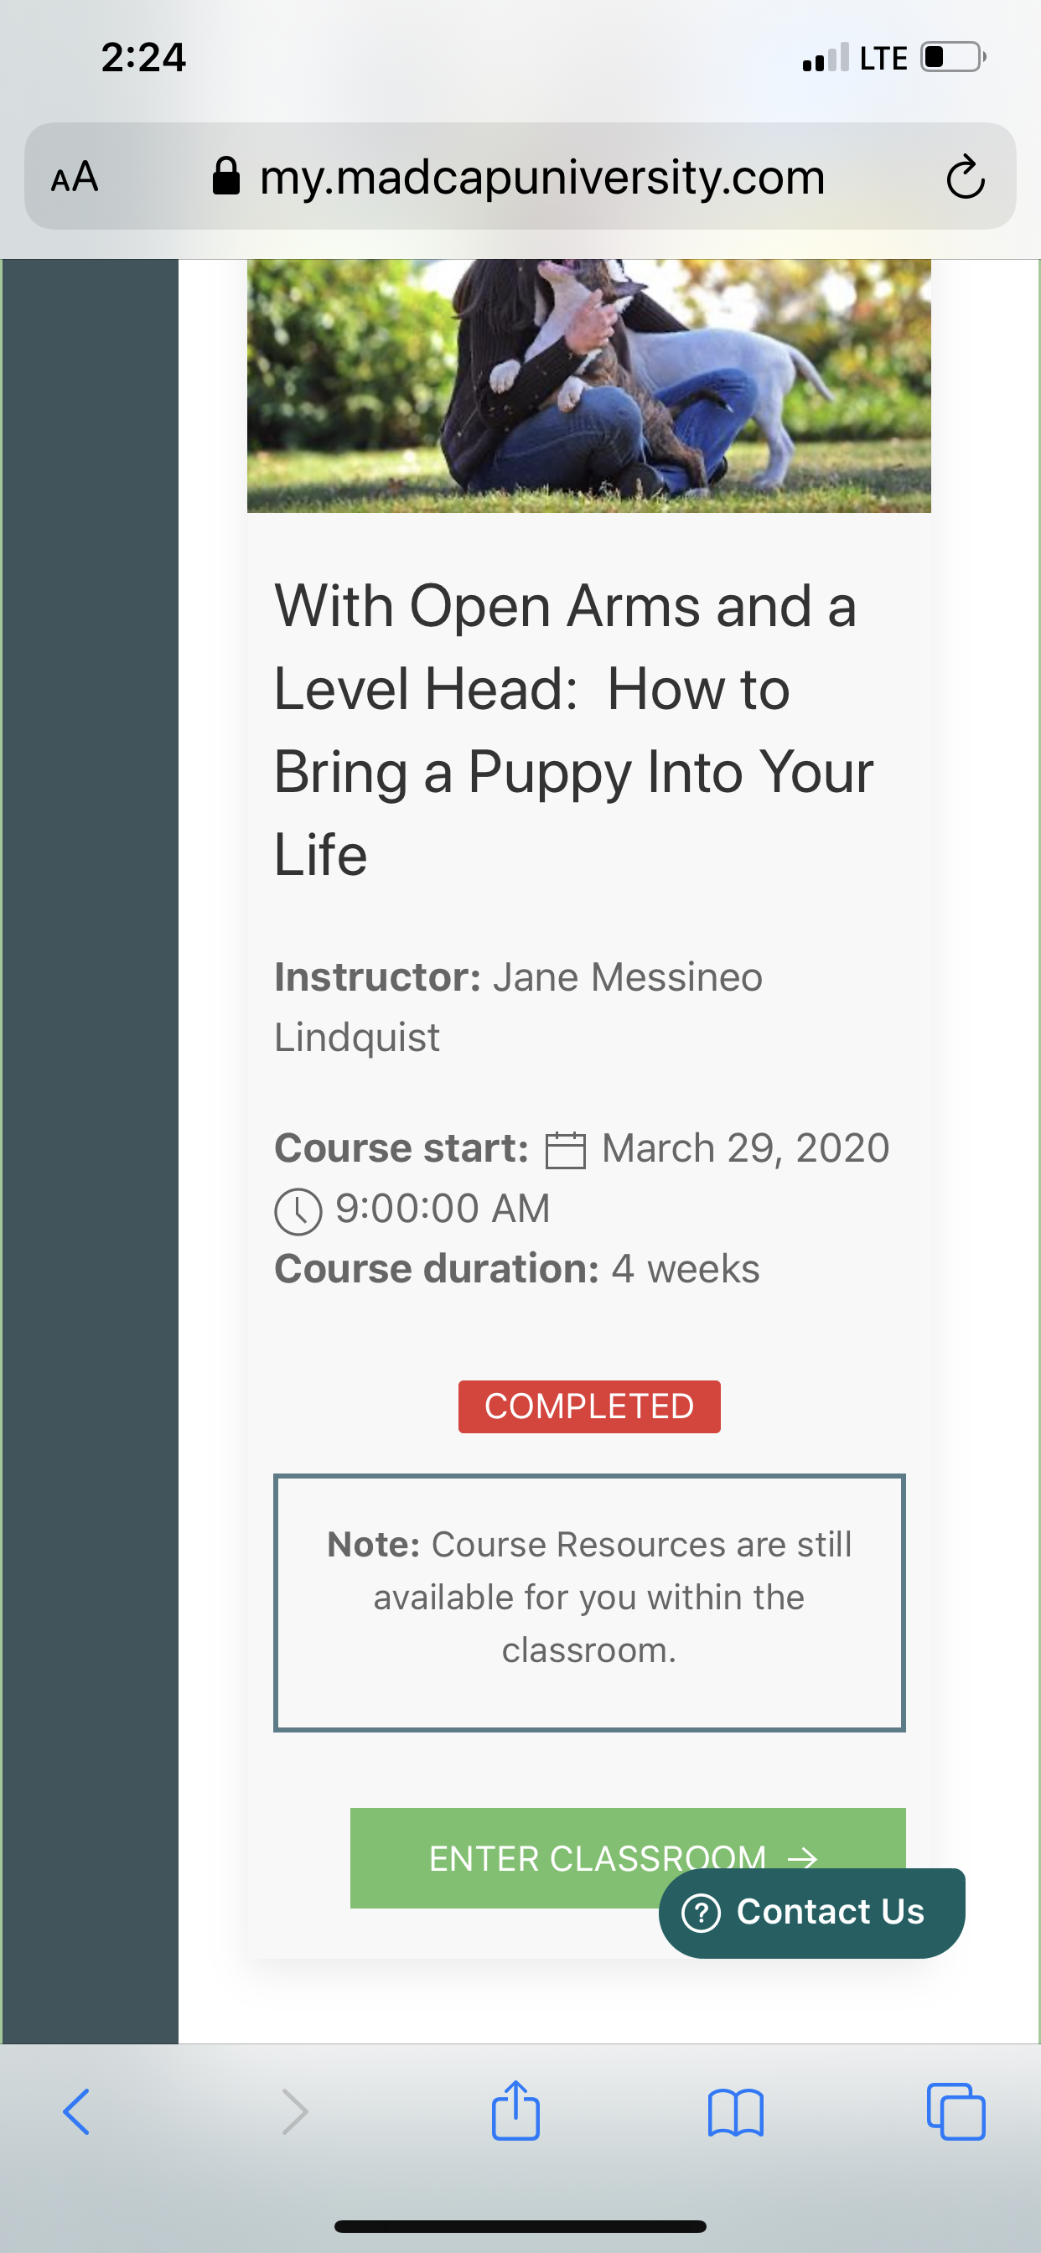The image size is (1041, 2253).
Task: Tap the clock icon beside 9:00:00 AM
Action: click(298, 1210)
